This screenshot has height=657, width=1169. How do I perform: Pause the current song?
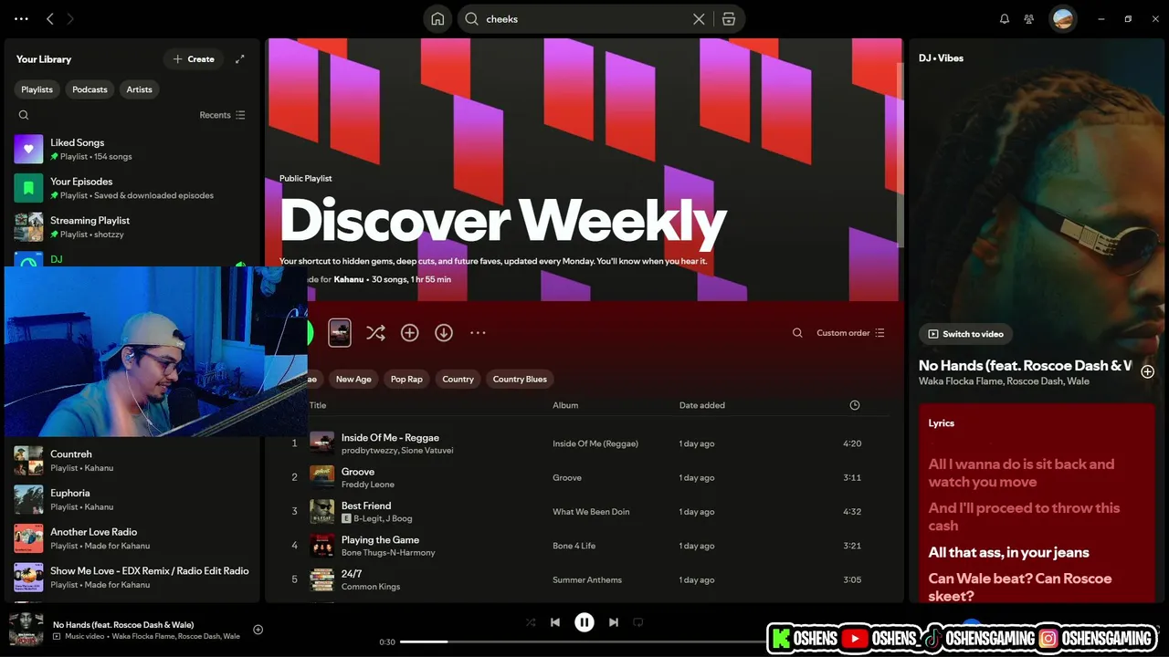coord(584,622)
